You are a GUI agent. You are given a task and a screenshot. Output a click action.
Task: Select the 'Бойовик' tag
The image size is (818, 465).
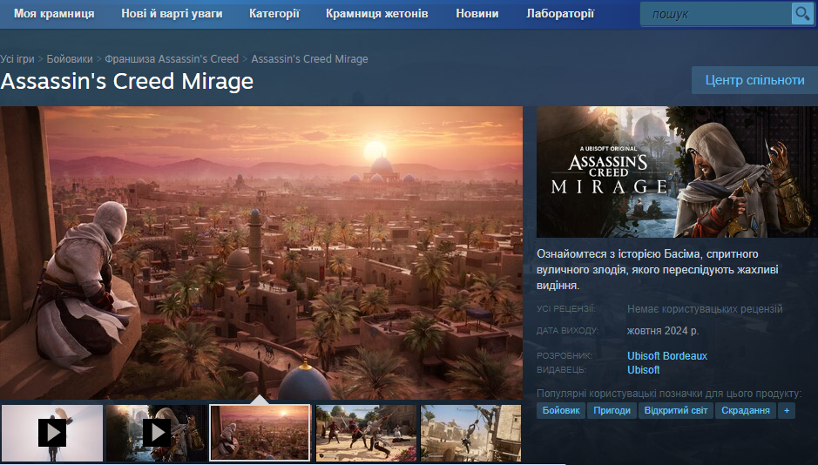tap(560, 411)
